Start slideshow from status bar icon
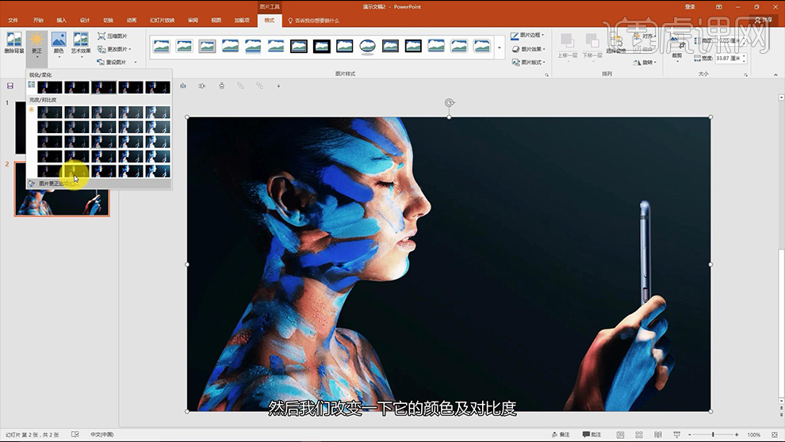This screenshot has width=785, height=442. [x=676, y=435]
